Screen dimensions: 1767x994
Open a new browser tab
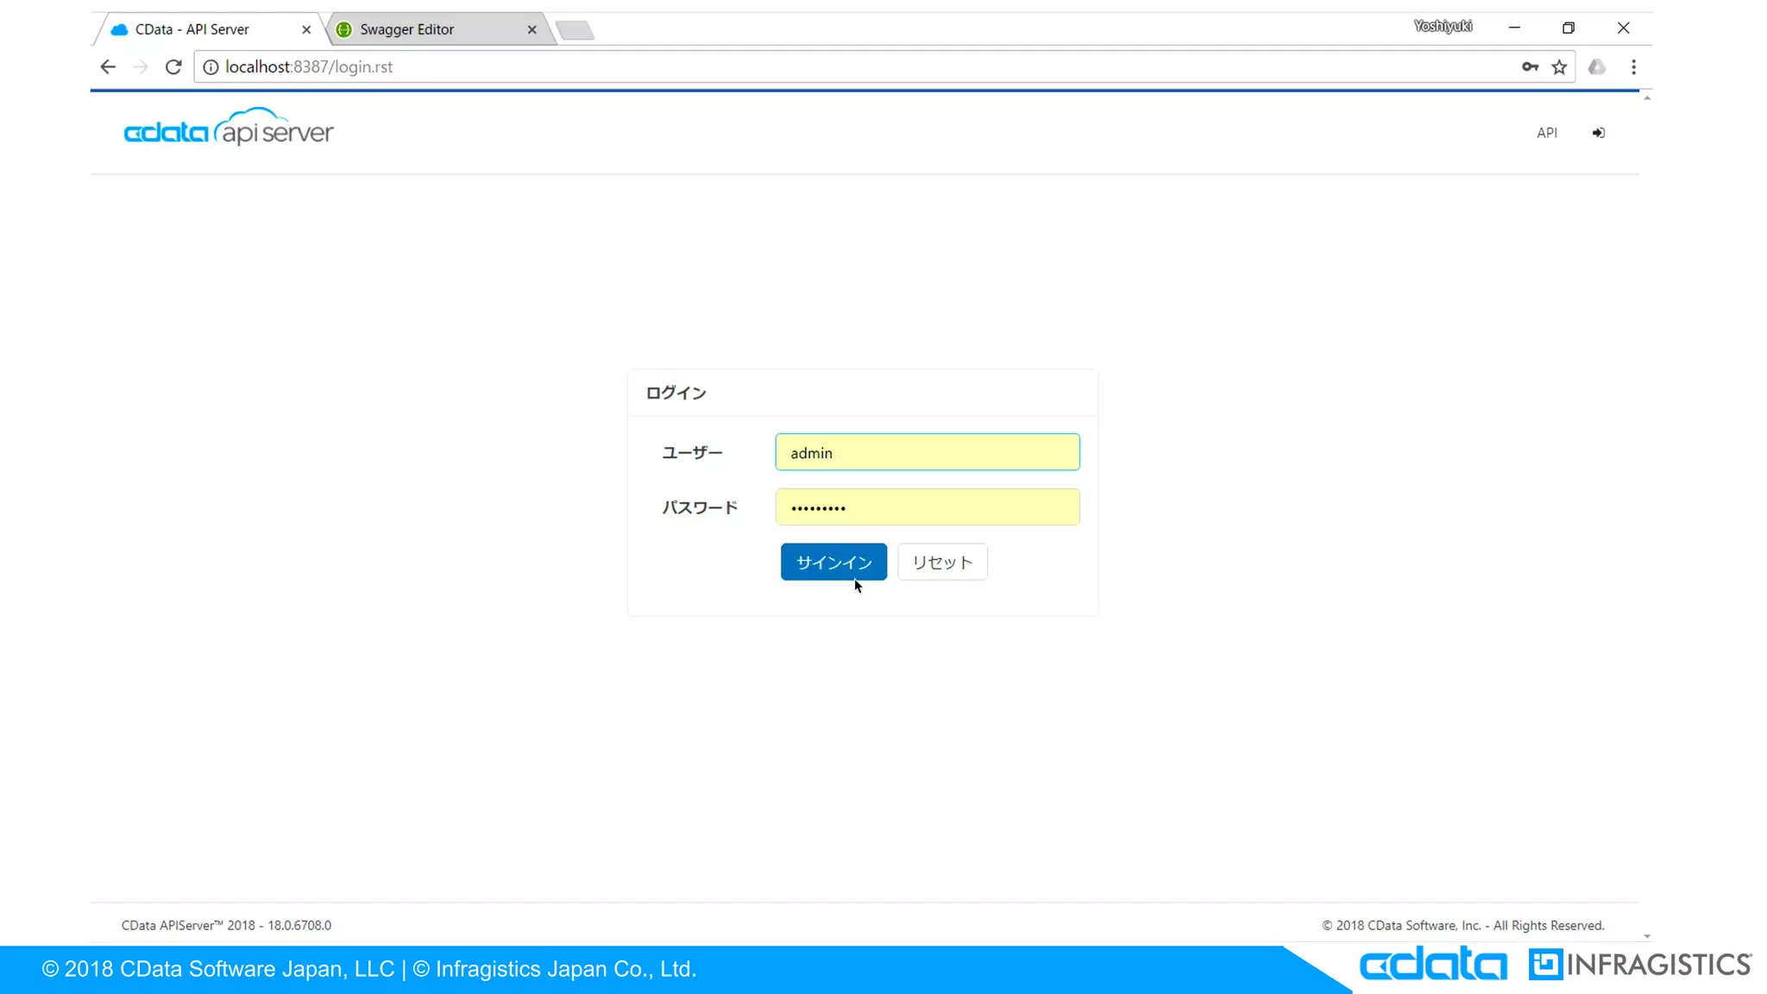pos(575,31)
